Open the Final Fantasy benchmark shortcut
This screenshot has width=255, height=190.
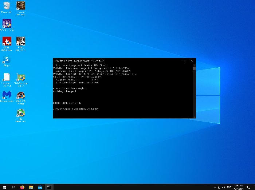pos(21,44)
